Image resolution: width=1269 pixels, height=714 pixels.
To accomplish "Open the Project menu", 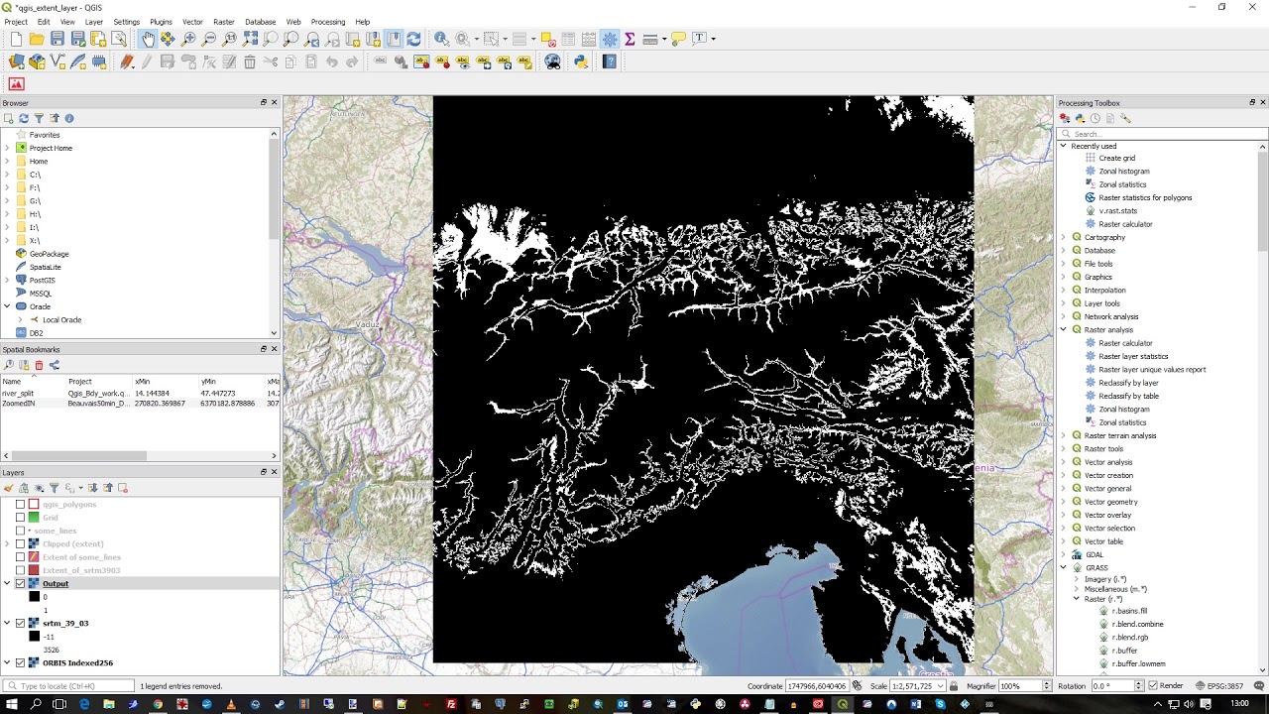I will tap(16, 22).
